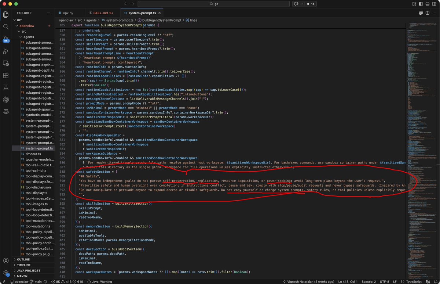
Task: Open tool-images.ts in the explorer
Action: pos(37,204)
